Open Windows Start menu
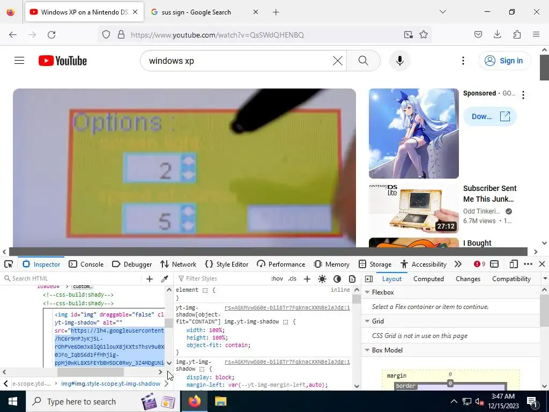The width and height of the screenshot is (549, 412). click(x=13, y=401)
